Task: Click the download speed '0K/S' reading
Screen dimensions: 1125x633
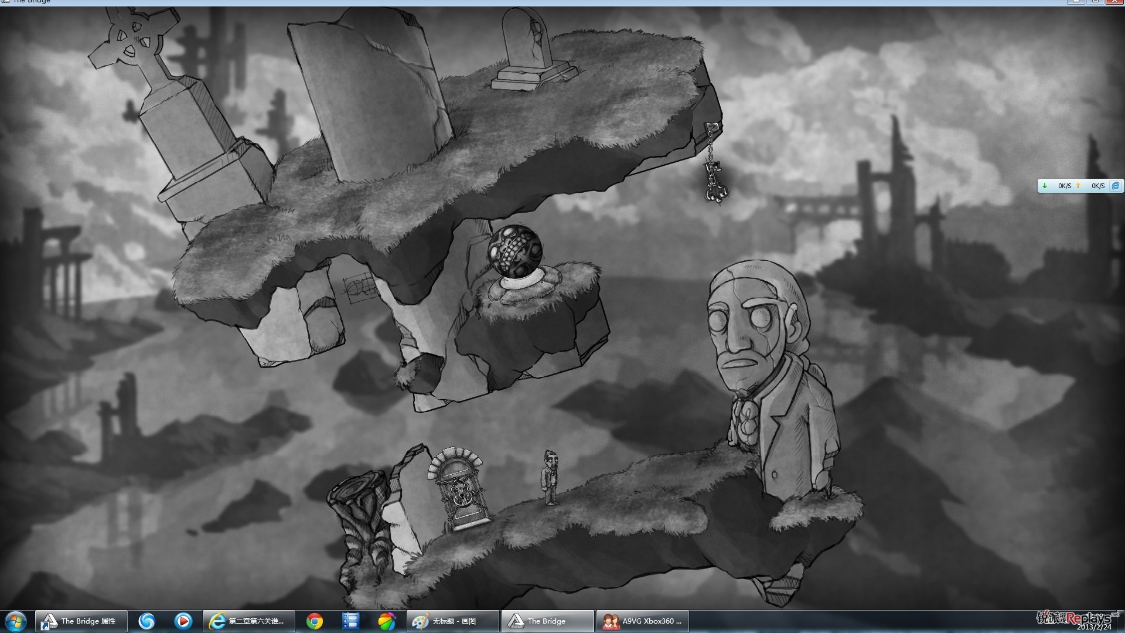Action: tap(1065, 186)
